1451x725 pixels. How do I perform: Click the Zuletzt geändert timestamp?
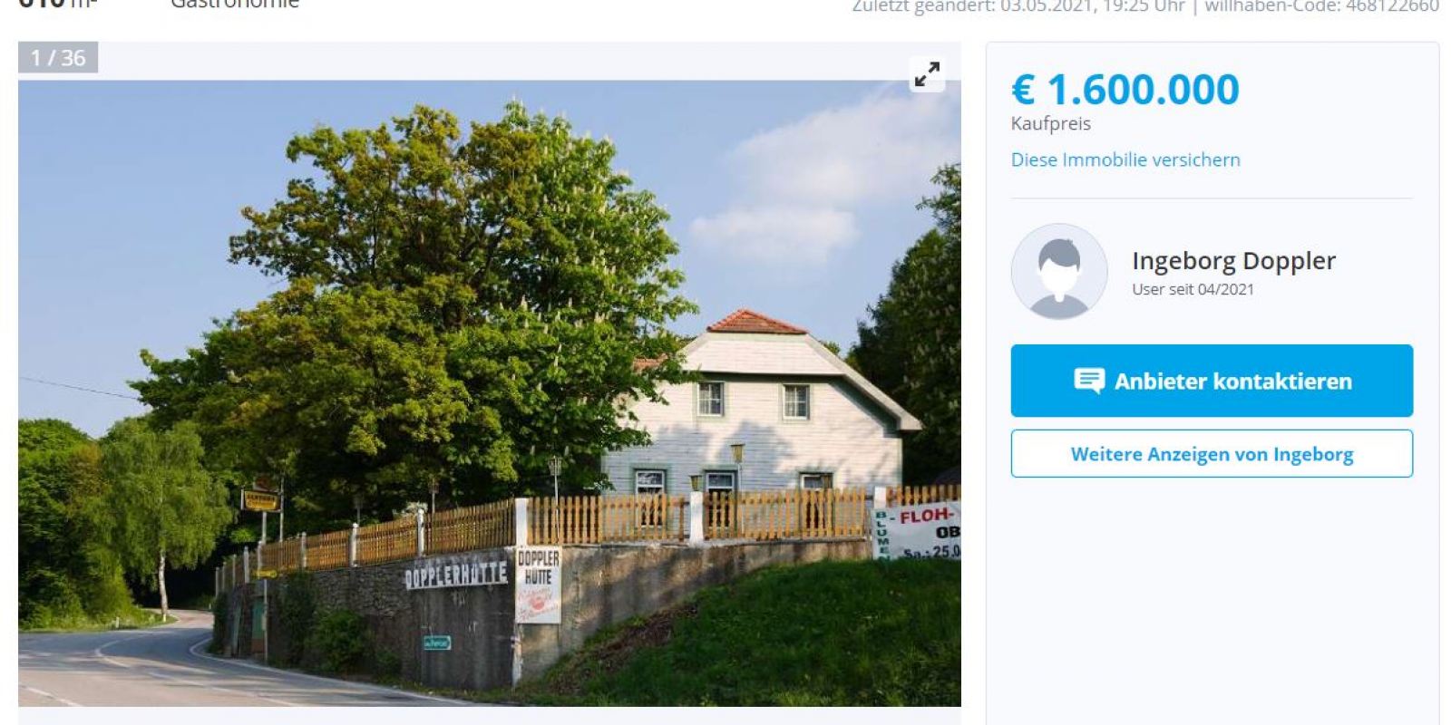1018,6
